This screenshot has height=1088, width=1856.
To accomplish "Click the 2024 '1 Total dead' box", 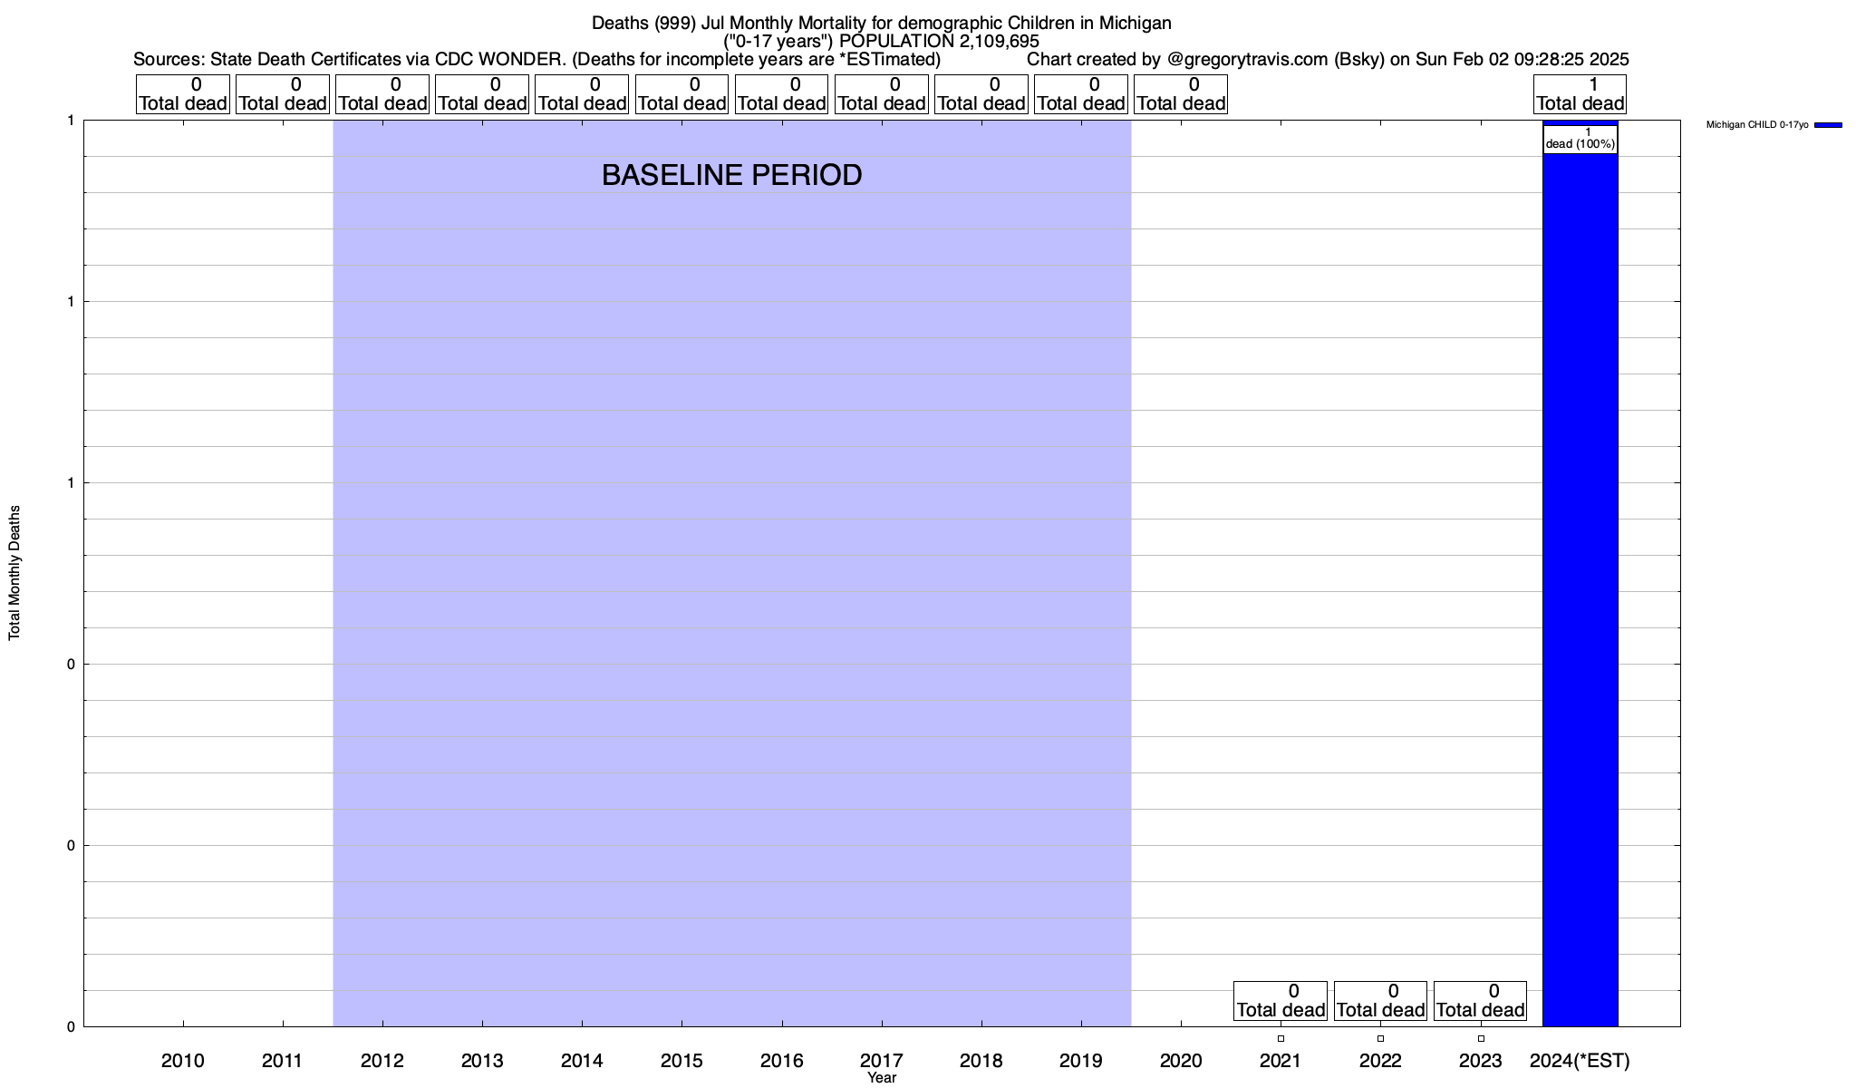I will click(x=1580, y=94).
